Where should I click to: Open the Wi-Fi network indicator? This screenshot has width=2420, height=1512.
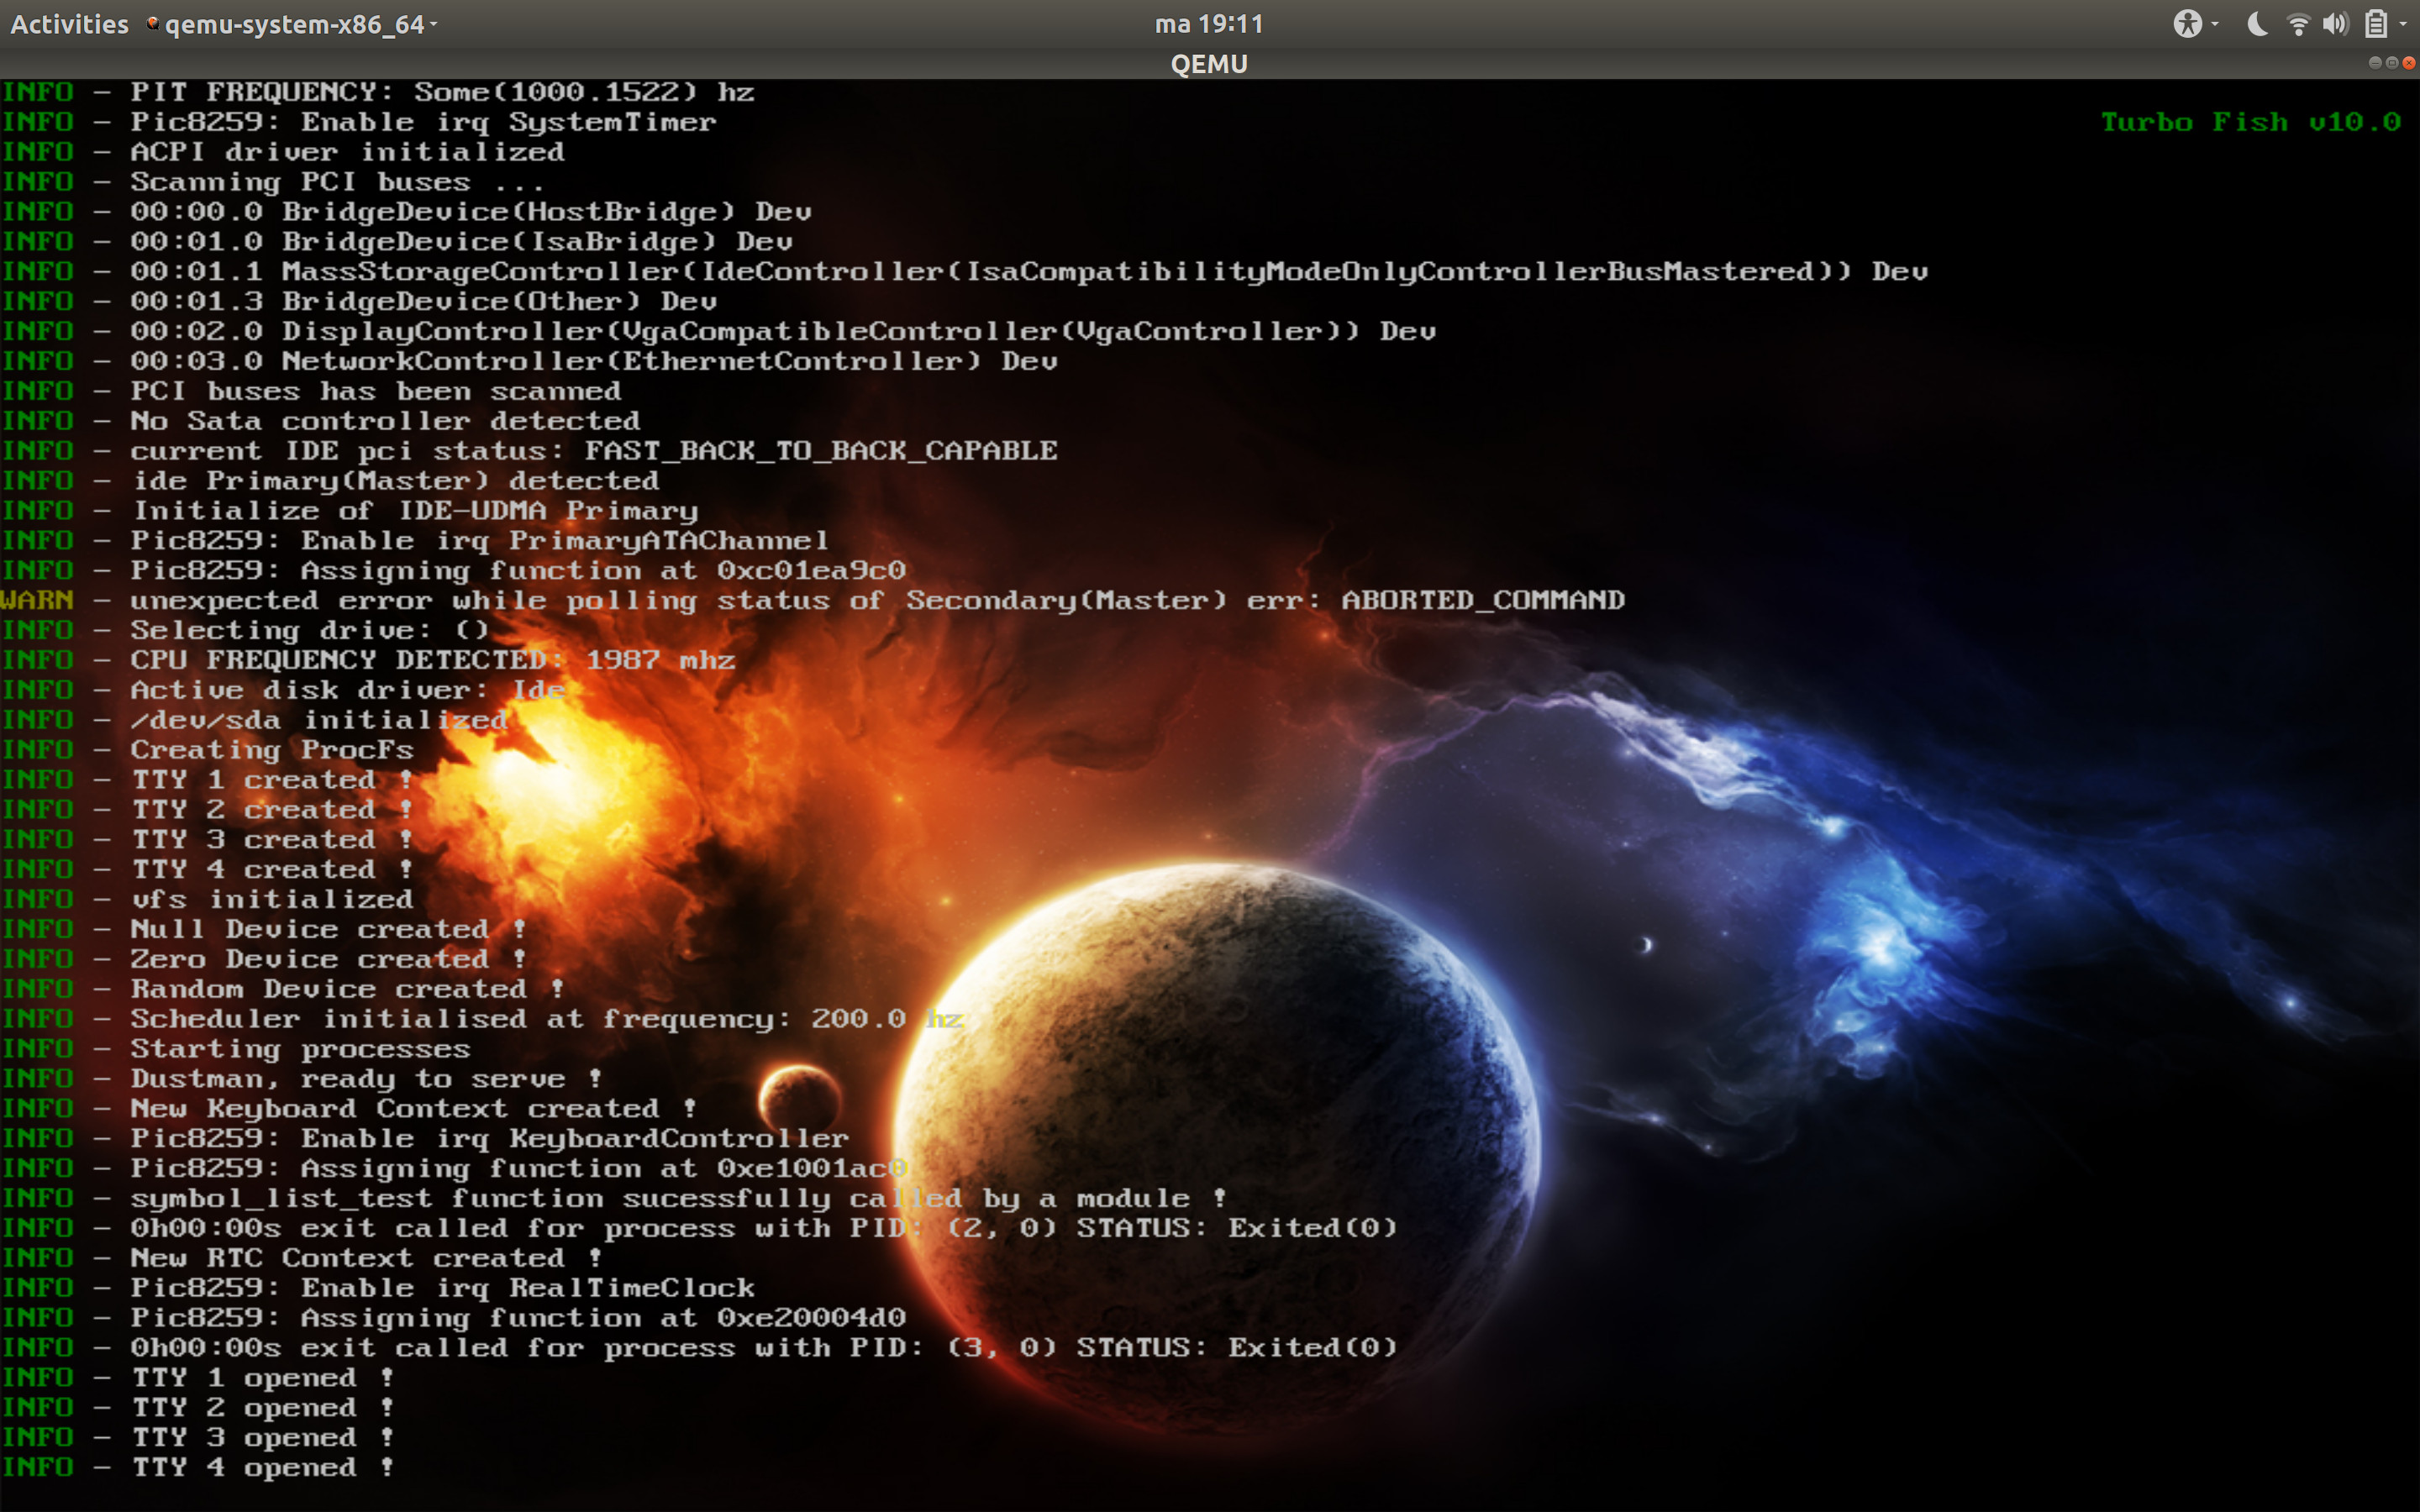(2297, 24)
